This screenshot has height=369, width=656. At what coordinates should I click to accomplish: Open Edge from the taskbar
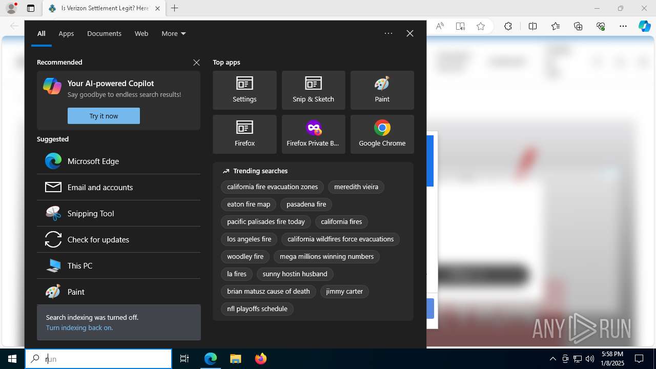click(x=211, y=359)
